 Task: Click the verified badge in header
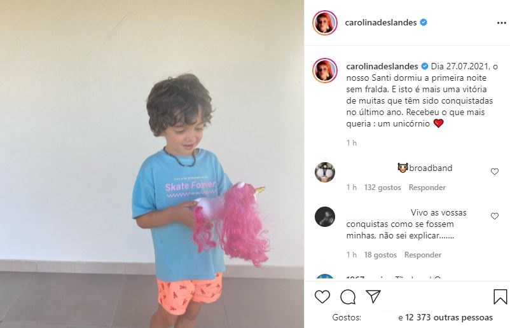coord(424,22)
